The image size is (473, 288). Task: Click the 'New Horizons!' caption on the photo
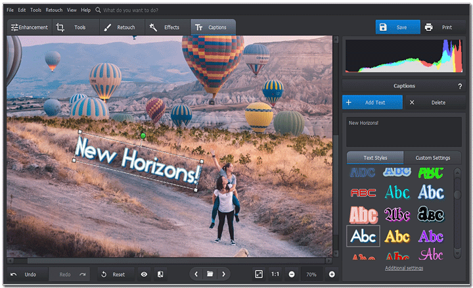tap(138, 161)
